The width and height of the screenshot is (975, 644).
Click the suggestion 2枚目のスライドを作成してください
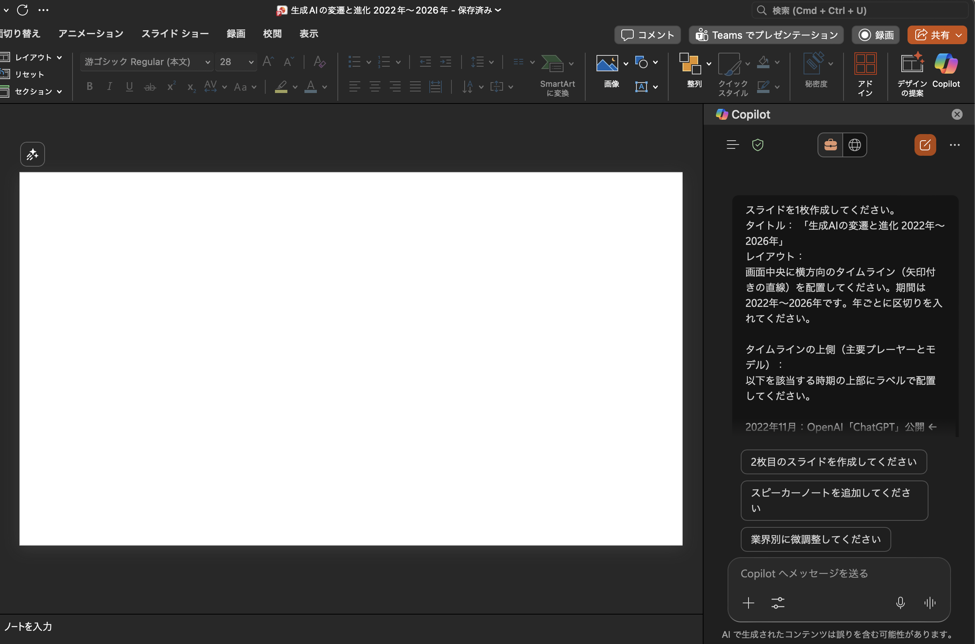[833, 461]
